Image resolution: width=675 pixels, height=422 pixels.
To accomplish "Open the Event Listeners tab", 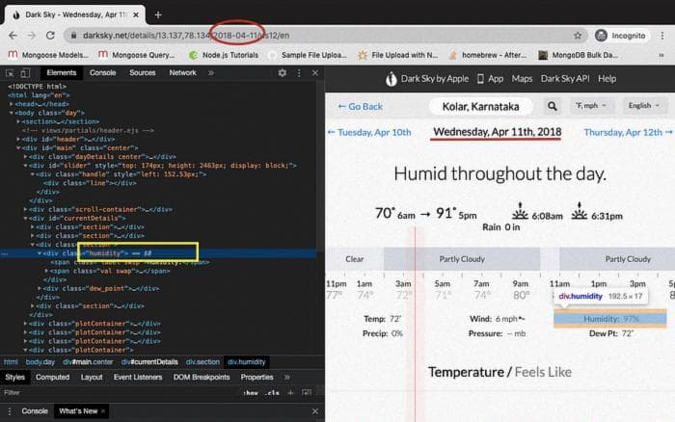I will click(x=138, y=378).
